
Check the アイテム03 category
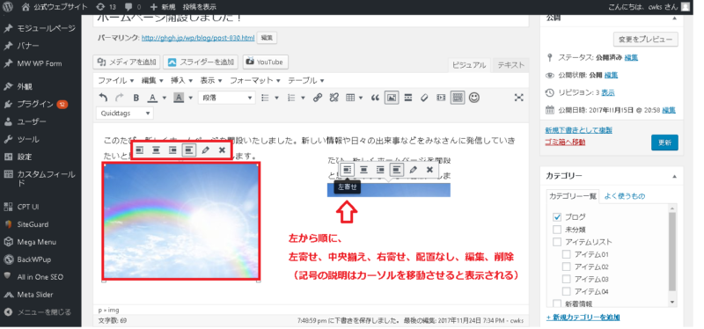[x=567, y=279]
